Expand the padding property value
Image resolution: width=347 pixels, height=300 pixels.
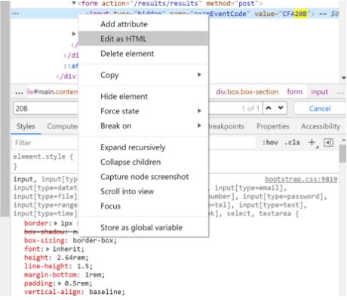pos(60,283)
